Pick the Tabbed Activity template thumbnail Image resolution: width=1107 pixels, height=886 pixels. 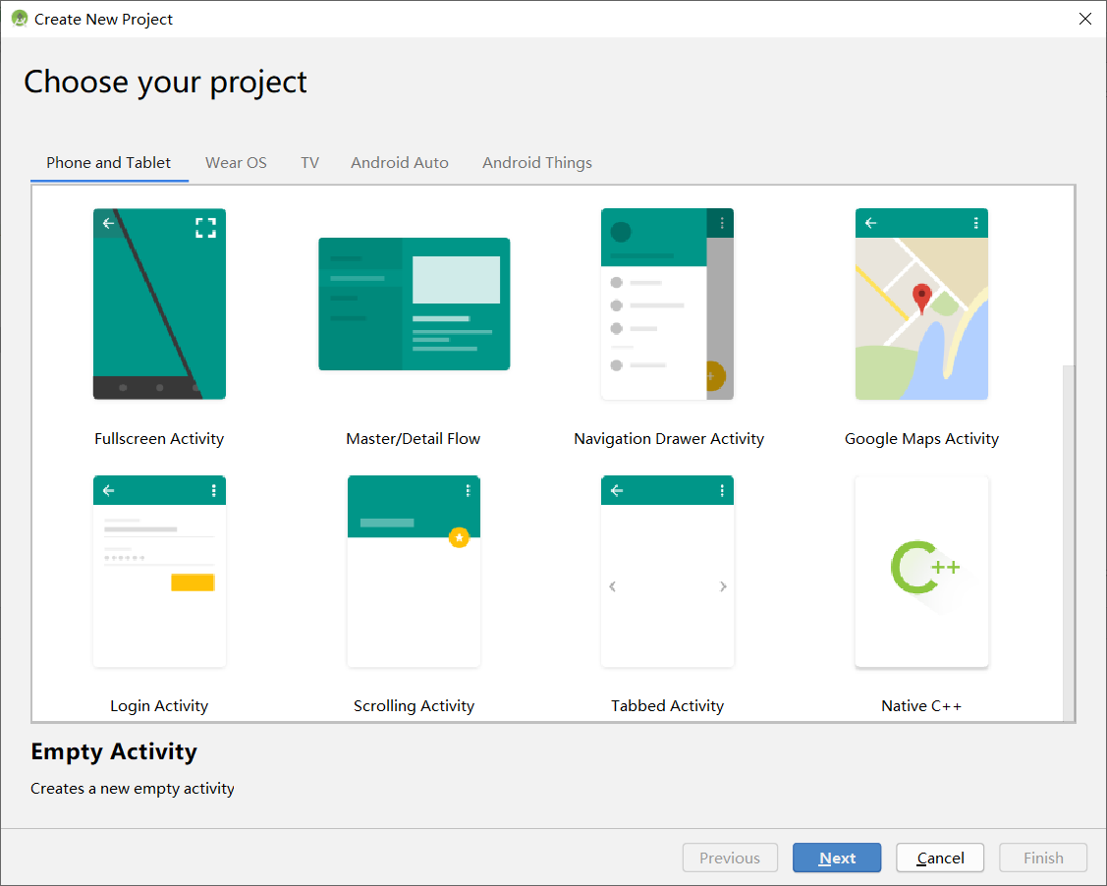pos(667,571)
